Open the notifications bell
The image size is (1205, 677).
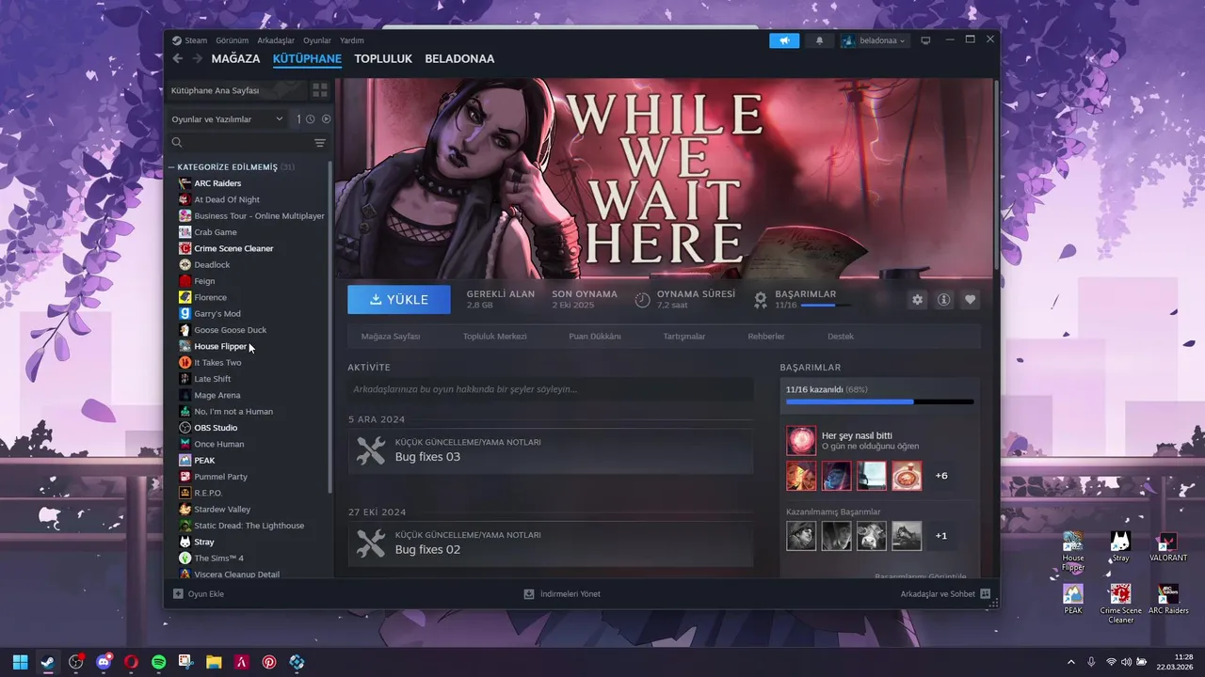pyautogui.click(x=819, y=40)
